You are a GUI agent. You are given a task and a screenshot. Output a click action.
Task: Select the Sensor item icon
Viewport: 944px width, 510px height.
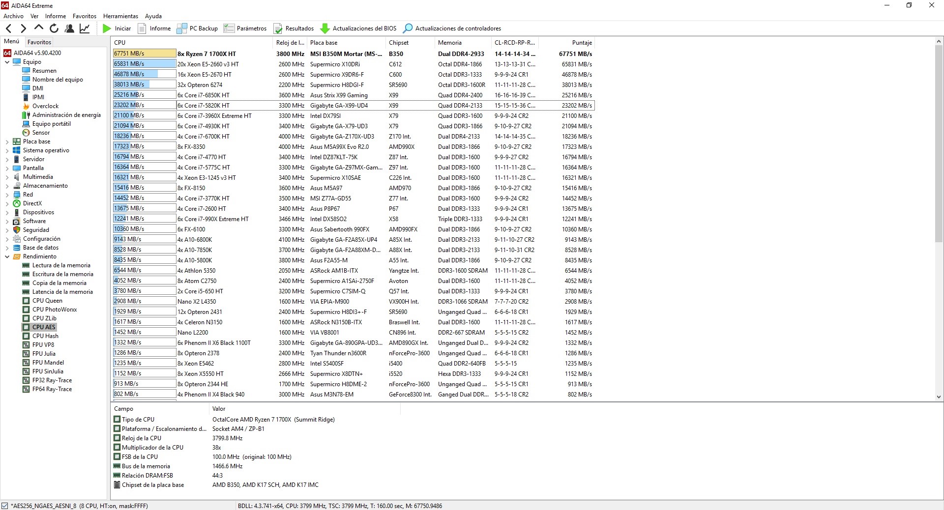coord(26,133)
